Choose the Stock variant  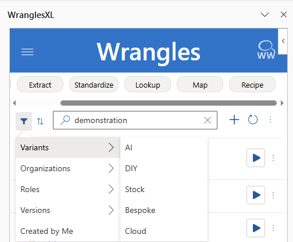[x=164, y=189]
